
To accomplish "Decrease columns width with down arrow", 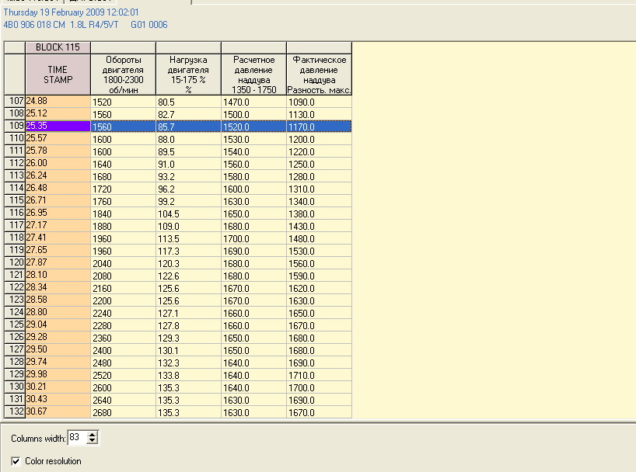I will [x=93, y=440].
